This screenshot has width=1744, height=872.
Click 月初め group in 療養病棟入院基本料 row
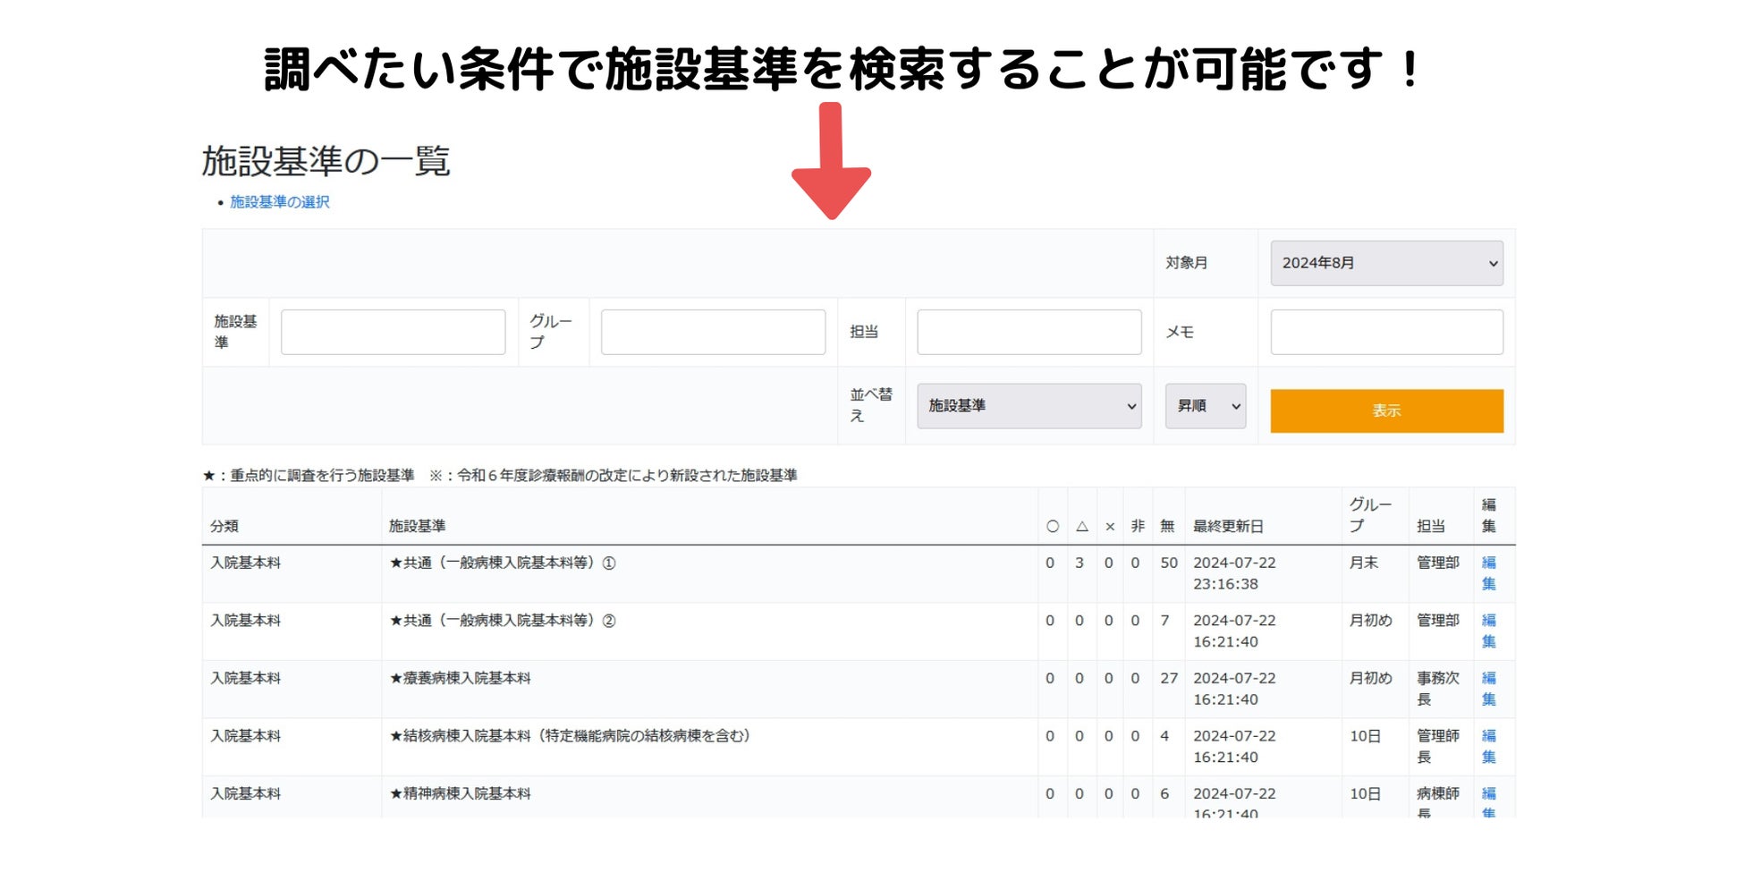click(x=1371, y=678)
